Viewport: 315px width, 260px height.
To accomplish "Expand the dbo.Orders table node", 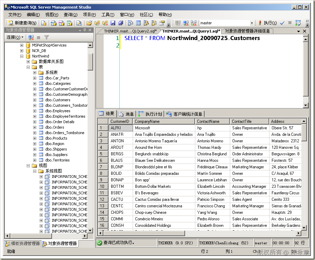I will pos(35,127).
